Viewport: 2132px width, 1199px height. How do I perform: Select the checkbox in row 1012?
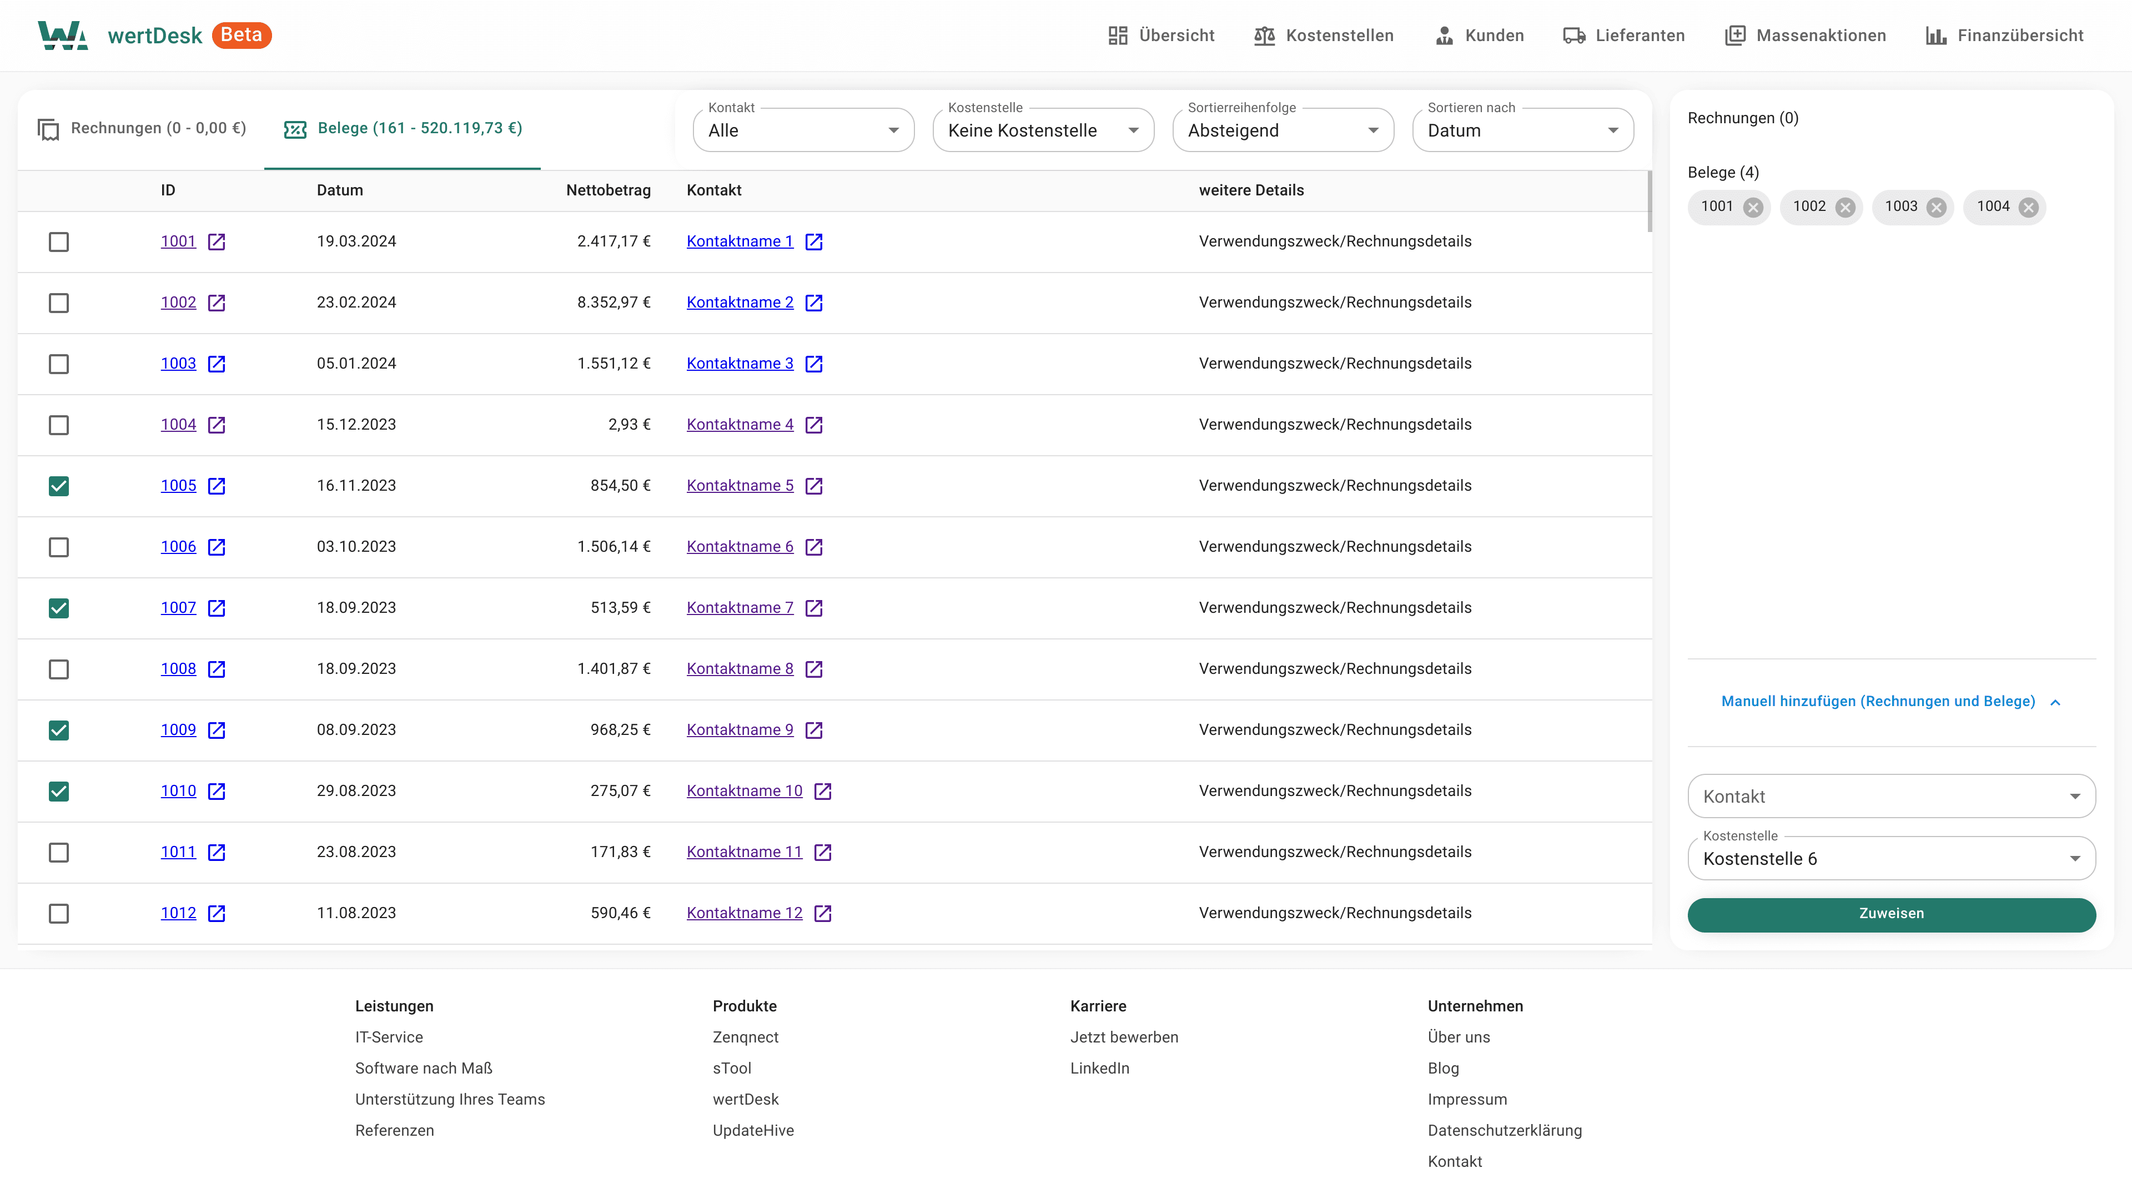point(59,914)
